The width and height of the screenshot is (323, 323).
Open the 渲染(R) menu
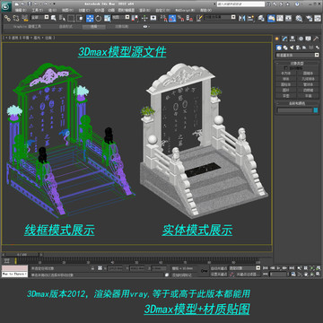click(x=145, y=10)
